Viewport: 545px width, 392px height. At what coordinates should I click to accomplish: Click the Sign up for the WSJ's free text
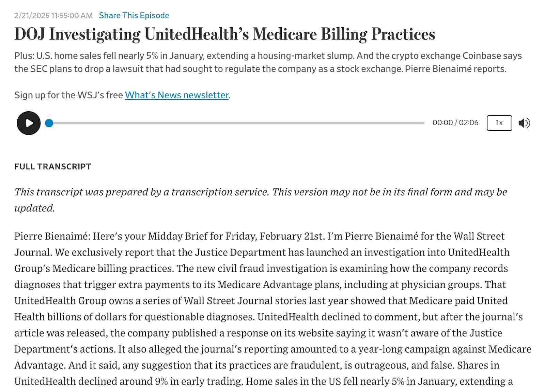tap(68, 95)
